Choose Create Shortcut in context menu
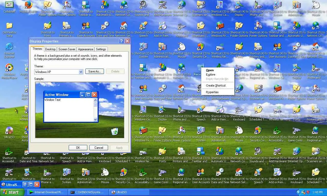The height and width of the screenshot is (196, 327). point(218,85)
